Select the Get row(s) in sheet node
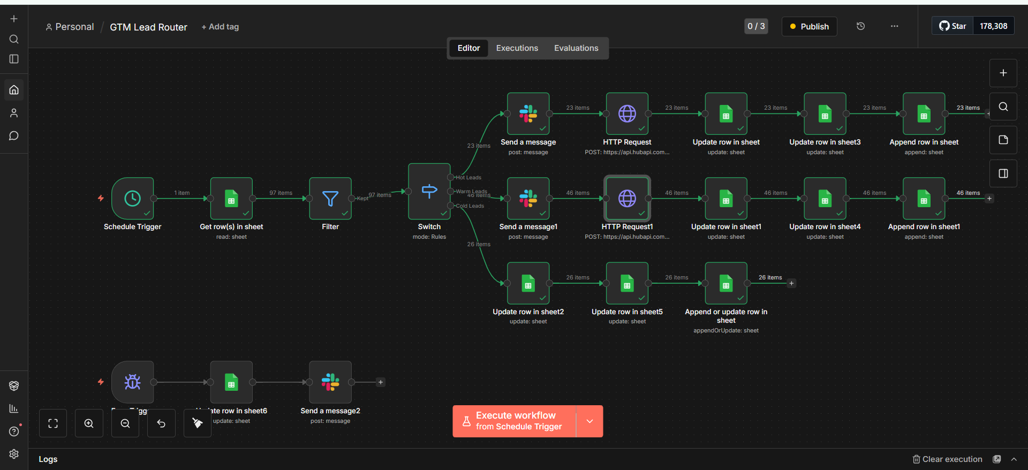 click(231, 199)
